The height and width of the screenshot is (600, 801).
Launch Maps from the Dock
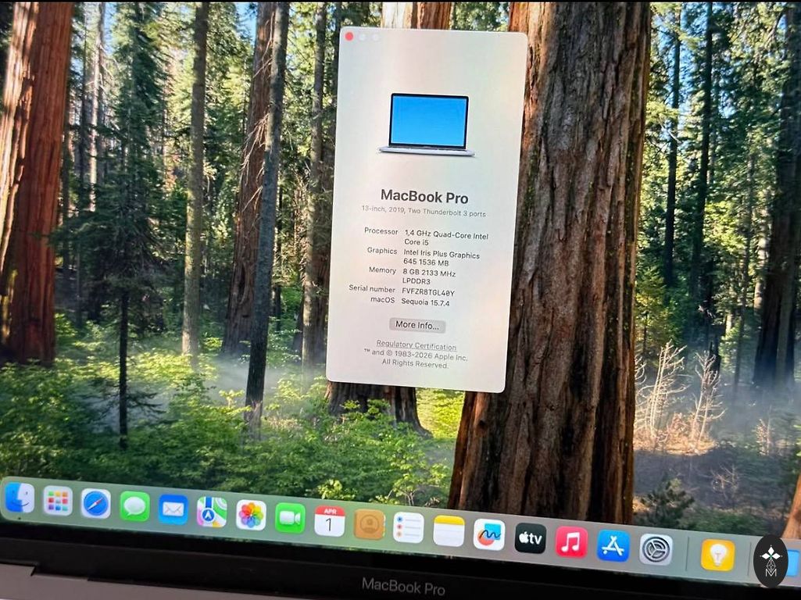tap(212, 512)
